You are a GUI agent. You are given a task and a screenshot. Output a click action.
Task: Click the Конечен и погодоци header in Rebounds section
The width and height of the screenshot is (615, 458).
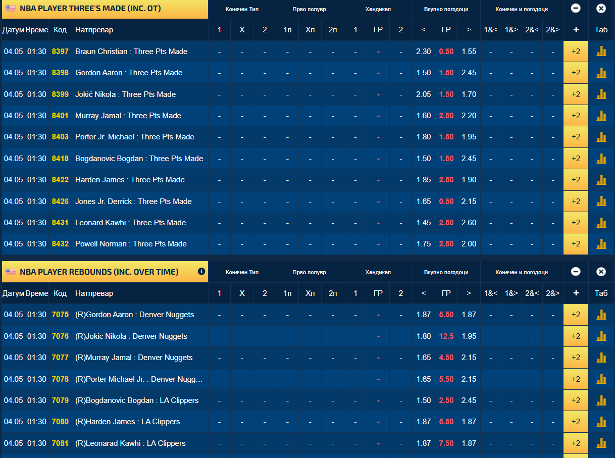pyautogui.click(x=522, y=272)
